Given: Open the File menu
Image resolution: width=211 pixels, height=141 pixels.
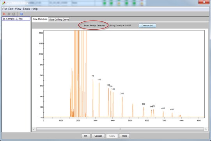Looking at the screenshot, I should [x=4, y=9].
